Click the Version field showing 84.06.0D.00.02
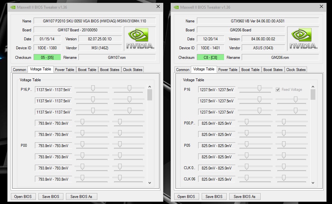The image size is (332, 204). [263, 39]
